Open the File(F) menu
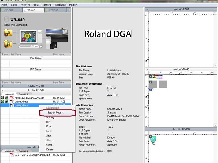218x163 pixels. point(5,5)
